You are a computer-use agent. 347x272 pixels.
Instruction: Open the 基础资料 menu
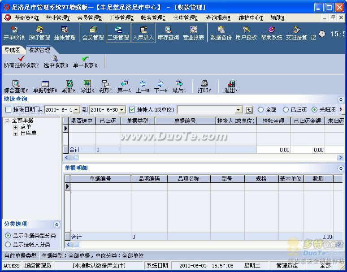click(x=26, y=18)
